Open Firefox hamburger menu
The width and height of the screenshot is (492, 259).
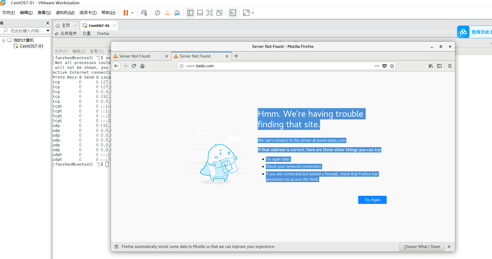(450, 66)
